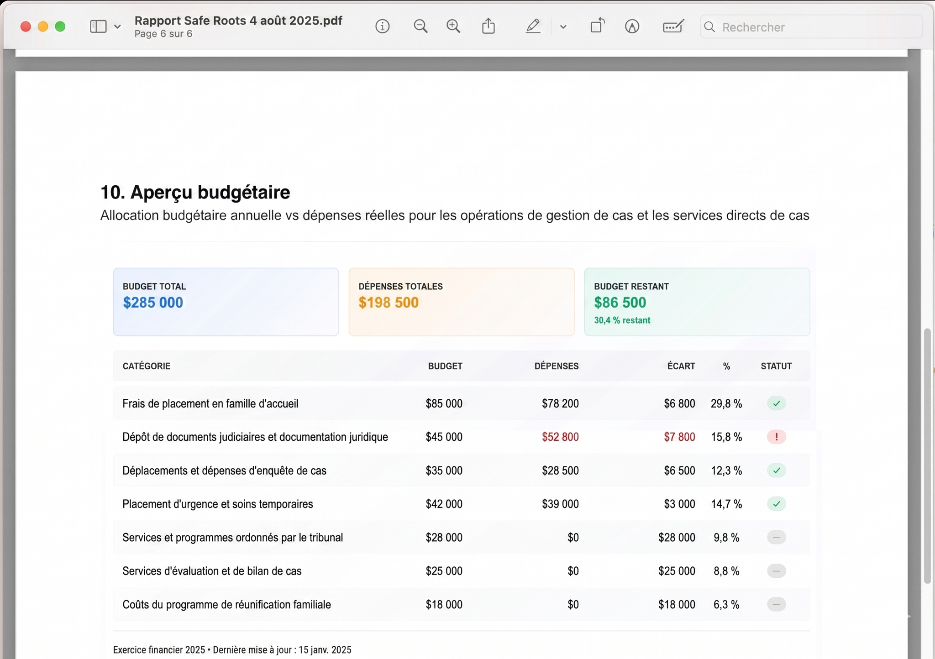Click the Page 6 sur 6 indicator
The width and height of the screenshot is (935, 659).
[x=163, y=34]
